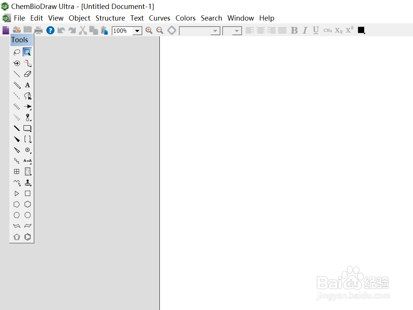
Task: Select the Hashed Wedged Bond tool
Action: tap(16, 117)
